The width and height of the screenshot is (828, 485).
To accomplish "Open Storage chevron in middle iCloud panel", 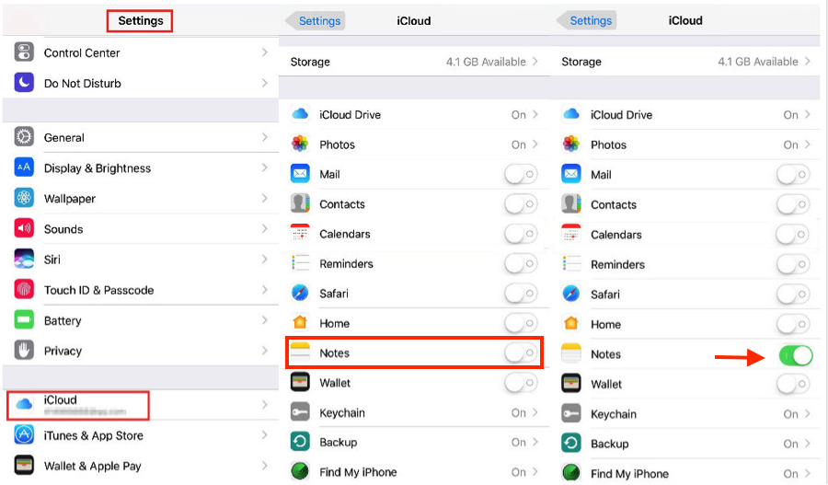I will 535,62.
